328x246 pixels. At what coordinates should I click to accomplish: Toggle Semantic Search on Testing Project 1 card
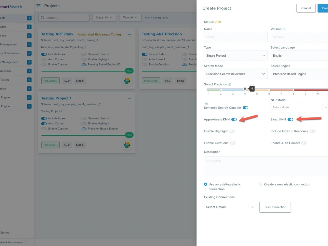pos(84,118)
